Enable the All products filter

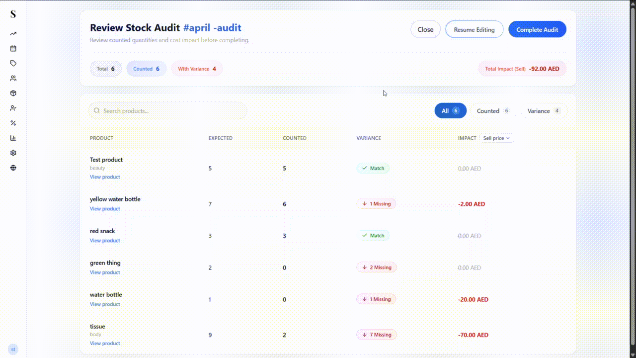450,110
